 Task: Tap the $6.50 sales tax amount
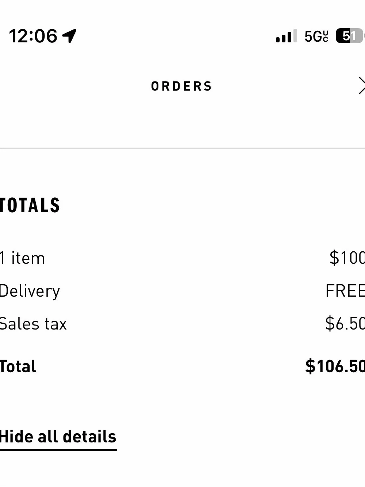pyautogui.click(x=345, y=324)
